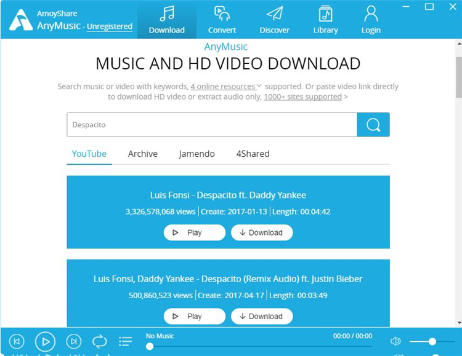
Task: Click the Unregistered link
Action: (x=110, y=26)
